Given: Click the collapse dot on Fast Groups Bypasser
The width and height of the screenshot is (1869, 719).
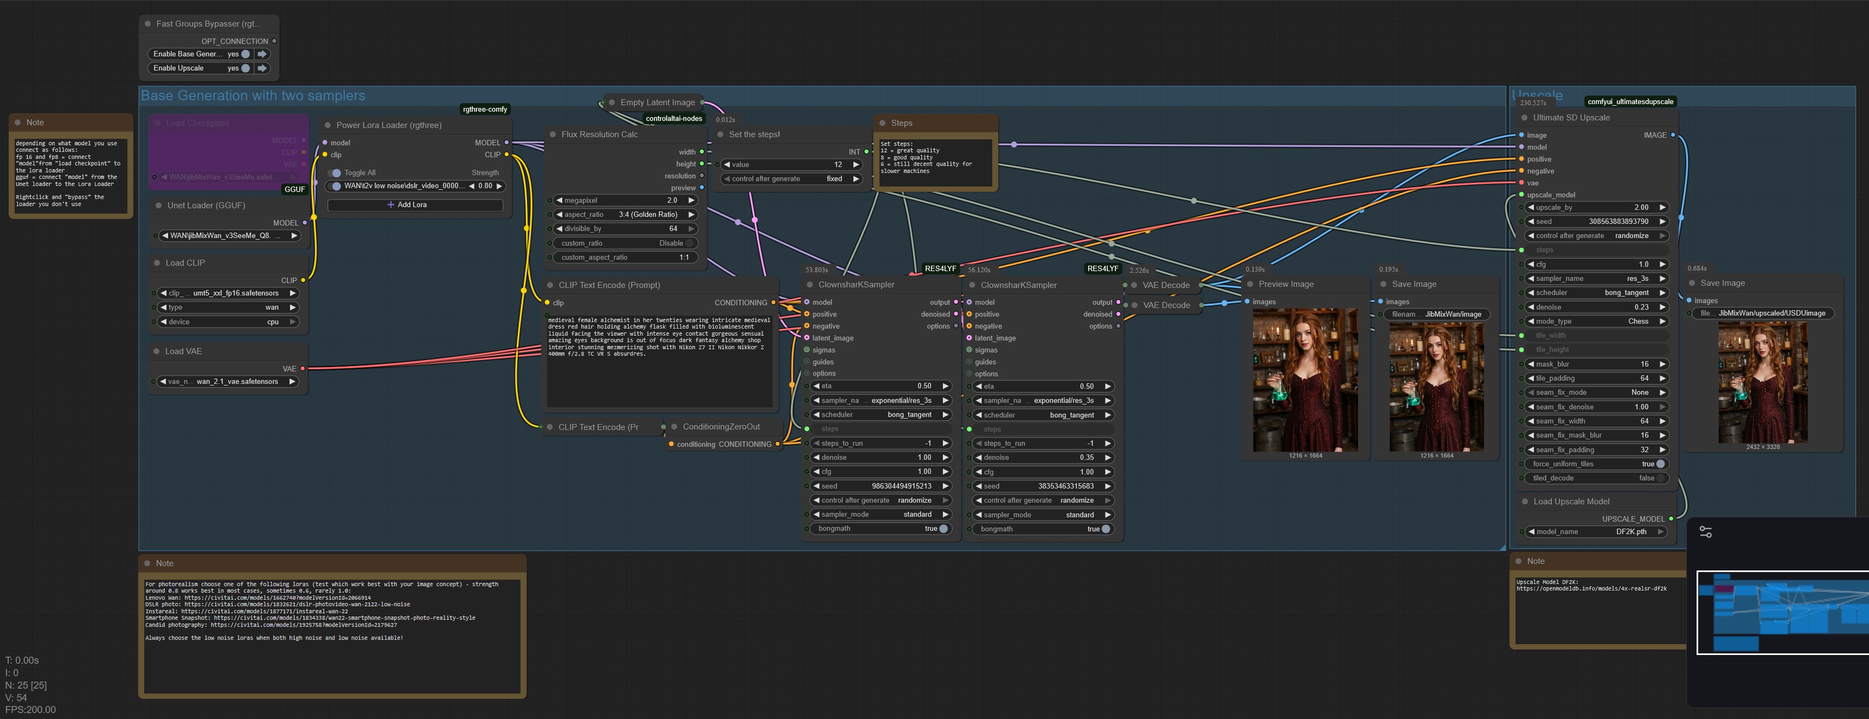Looking at the screenshot, I should (x=148, y=24).
